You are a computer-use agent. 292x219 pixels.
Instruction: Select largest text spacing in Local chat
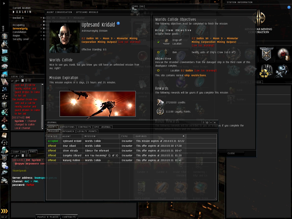point(30,81)
